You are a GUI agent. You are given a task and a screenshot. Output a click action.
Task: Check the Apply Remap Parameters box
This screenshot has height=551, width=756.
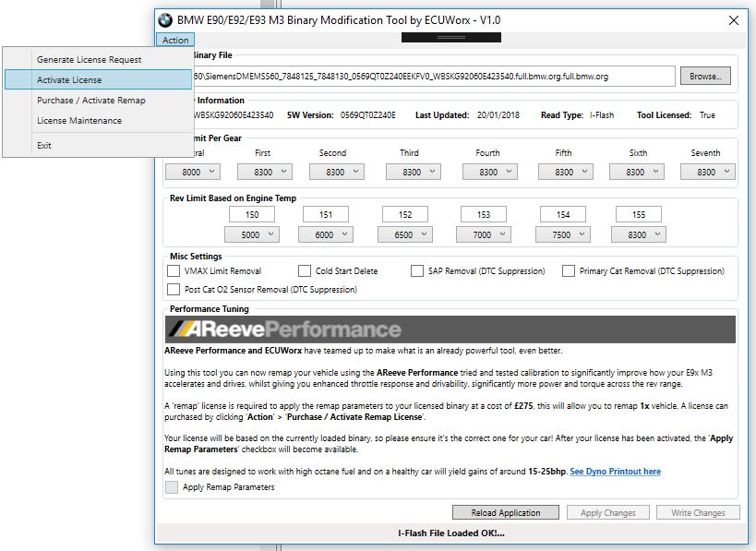pyautogui.click(x=172, y=487)
